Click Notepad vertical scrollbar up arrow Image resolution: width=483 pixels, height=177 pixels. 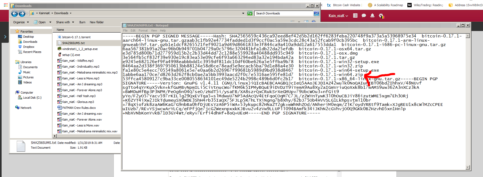(x=468, y=36)
